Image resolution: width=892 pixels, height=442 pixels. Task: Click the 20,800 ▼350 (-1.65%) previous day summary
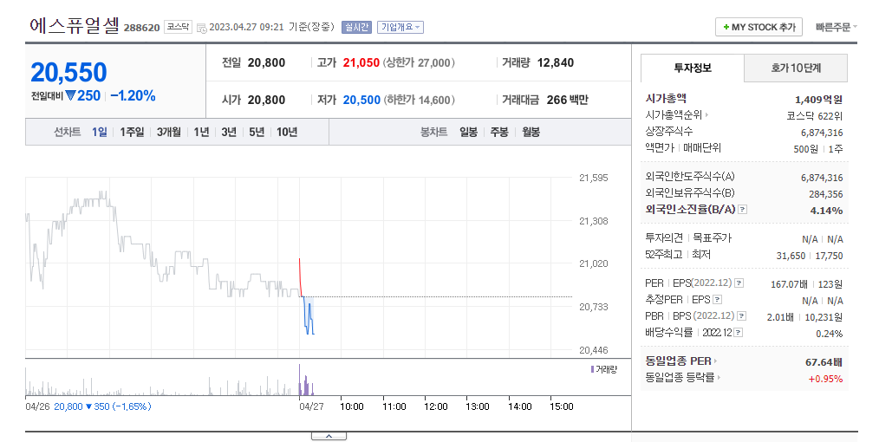pyautogui.click(x=102, y=406)
